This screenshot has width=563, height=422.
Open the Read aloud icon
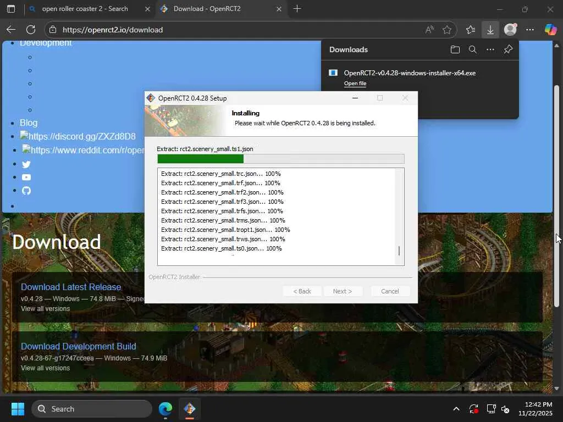429,30
